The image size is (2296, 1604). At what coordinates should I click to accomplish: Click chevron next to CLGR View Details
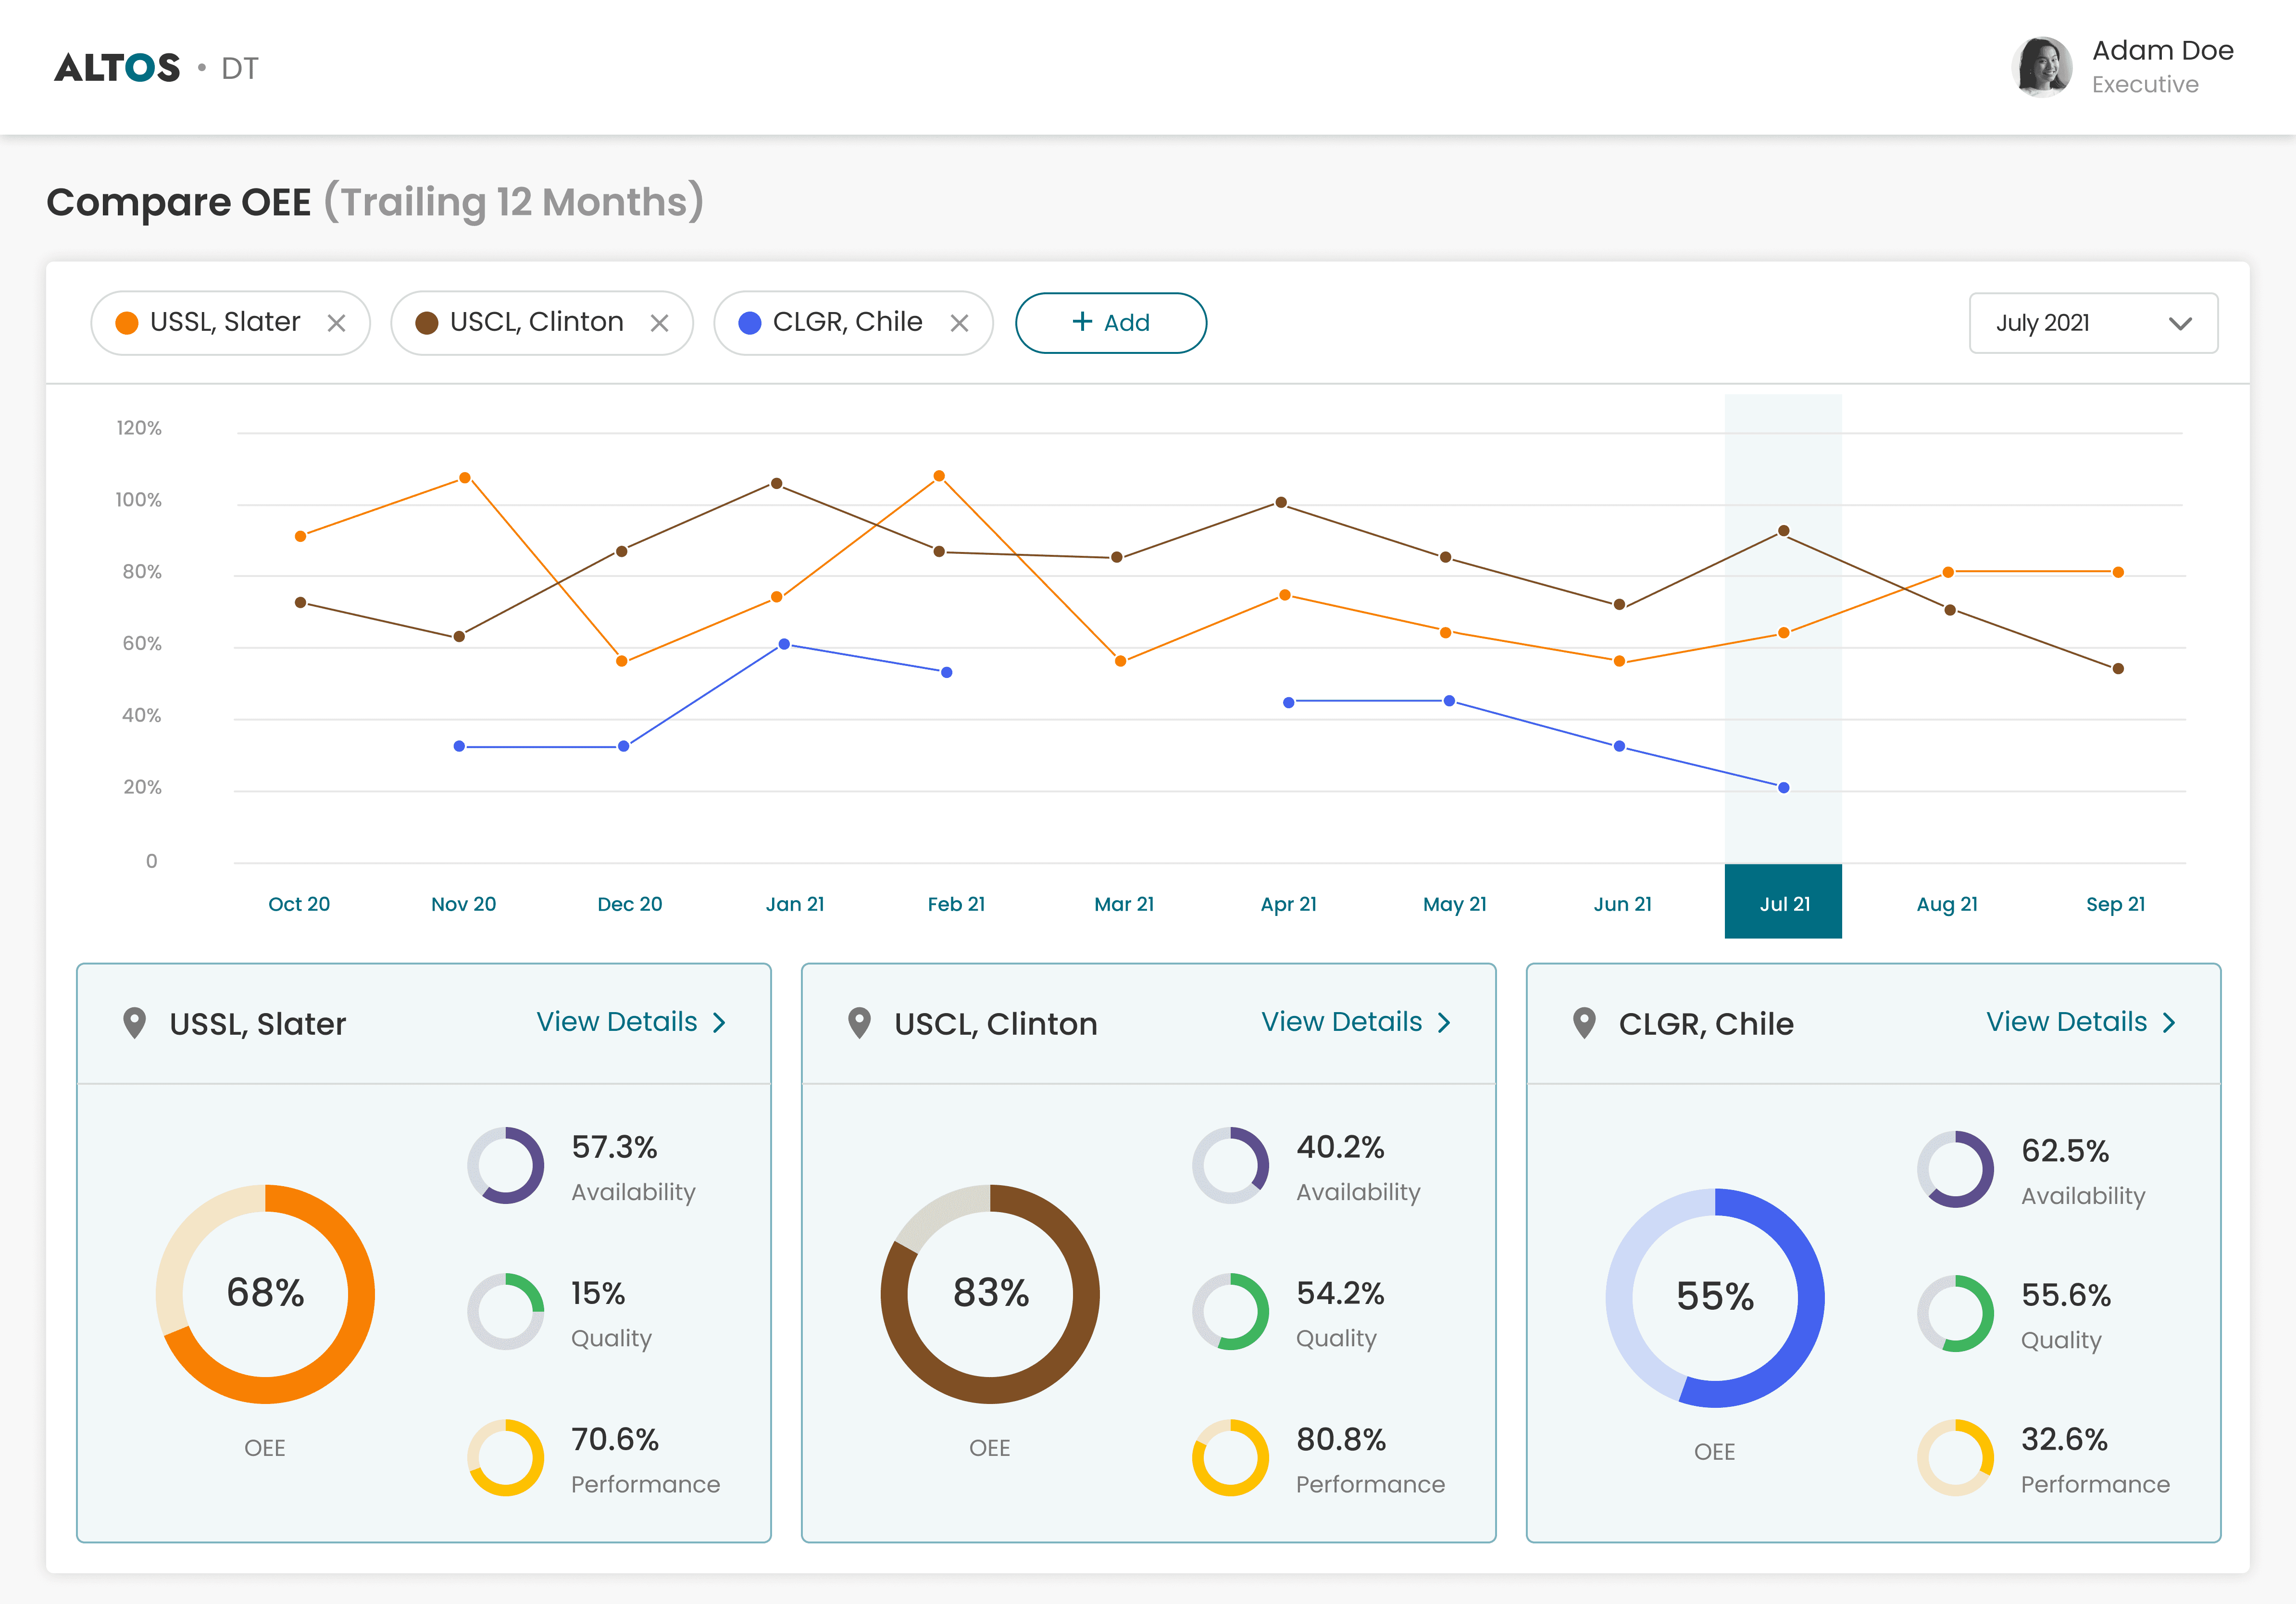[x=2169, y=1022]
